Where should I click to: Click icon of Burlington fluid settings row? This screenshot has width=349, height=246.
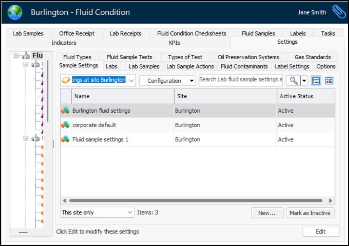coord(65,110)
